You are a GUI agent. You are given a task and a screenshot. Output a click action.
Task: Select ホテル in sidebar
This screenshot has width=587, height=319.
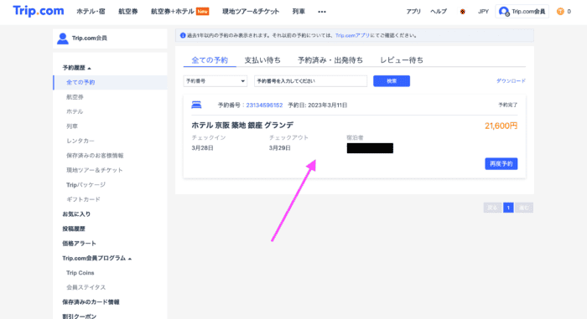[75, 111]
